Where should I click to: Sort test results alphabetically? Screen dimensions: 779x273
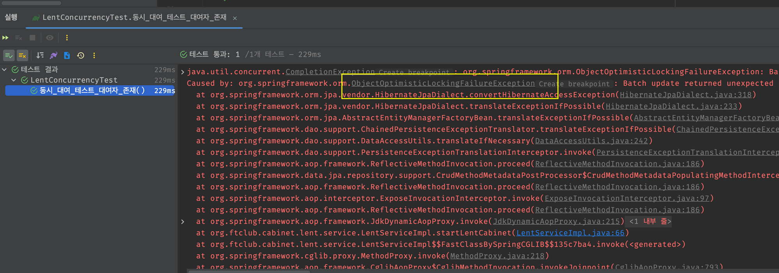pyautogui.click(x=40, y=55)
